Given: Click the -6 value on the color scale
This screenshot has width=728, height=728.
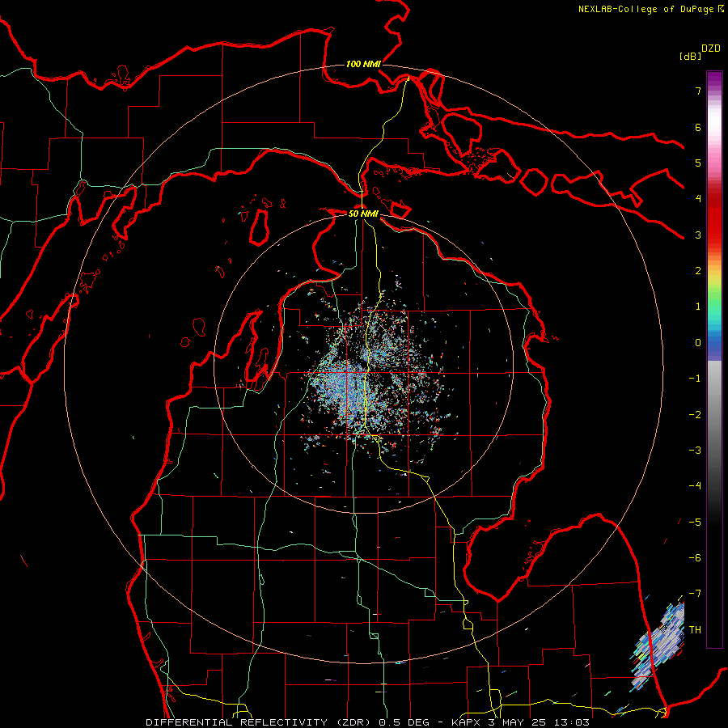Looking at the screenshot, I should click(695, 558).
